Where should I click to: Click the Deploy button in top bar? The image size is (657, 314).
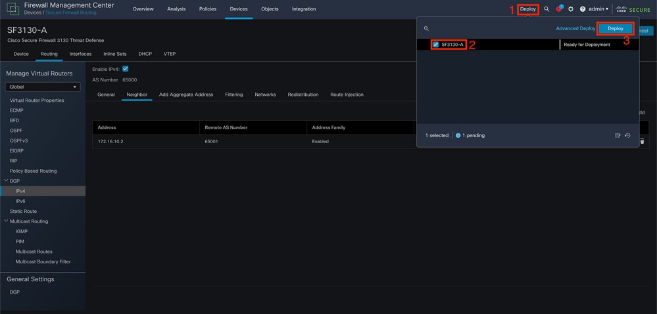(x=528, y=9)
